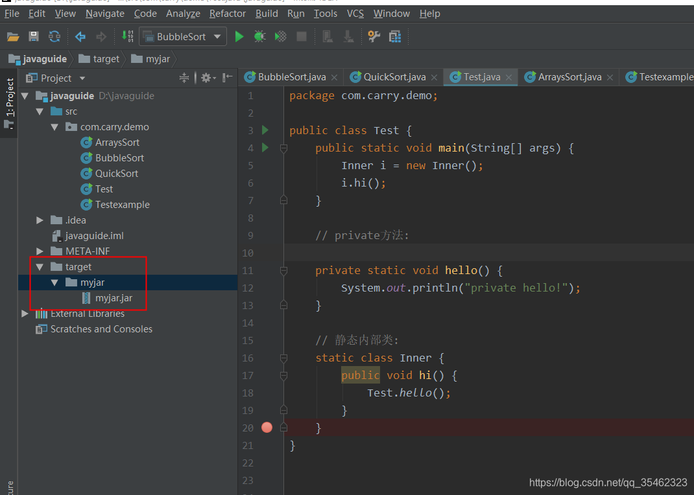Image resolution: width=694 pixels, height=495 pixels.
Task: Click the Debug bug icon
Action: 260,36
